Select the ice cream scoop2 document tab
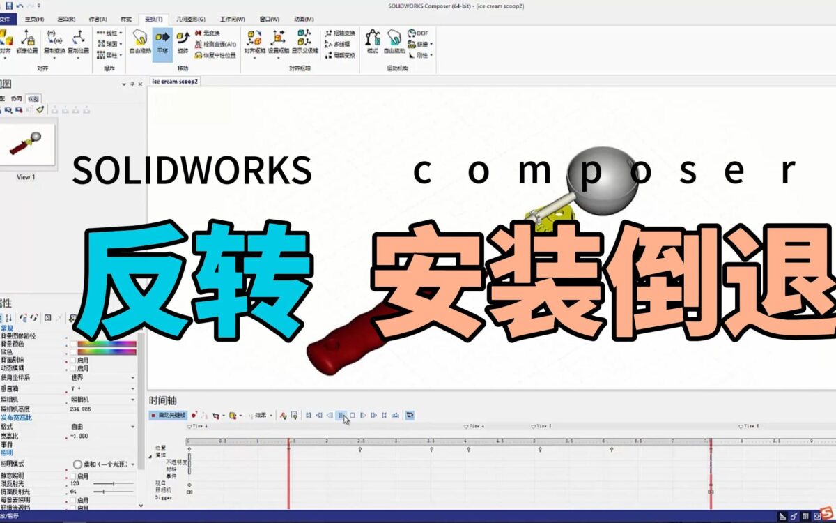The image size is (836, 523). (175, 82)
